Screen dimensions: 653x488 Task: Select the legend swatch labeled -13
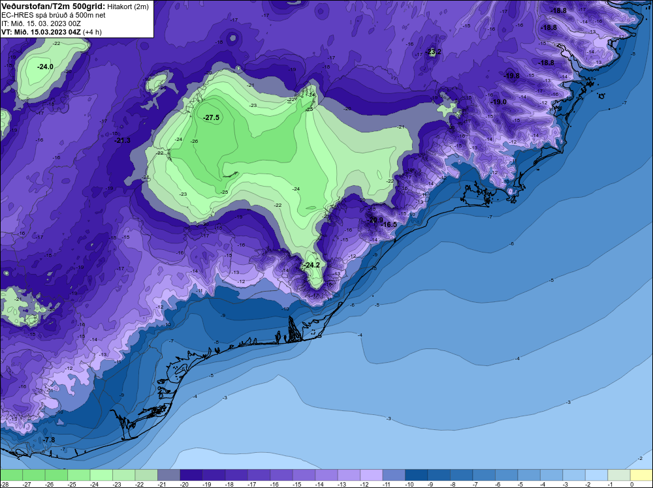tap(349, 475)
